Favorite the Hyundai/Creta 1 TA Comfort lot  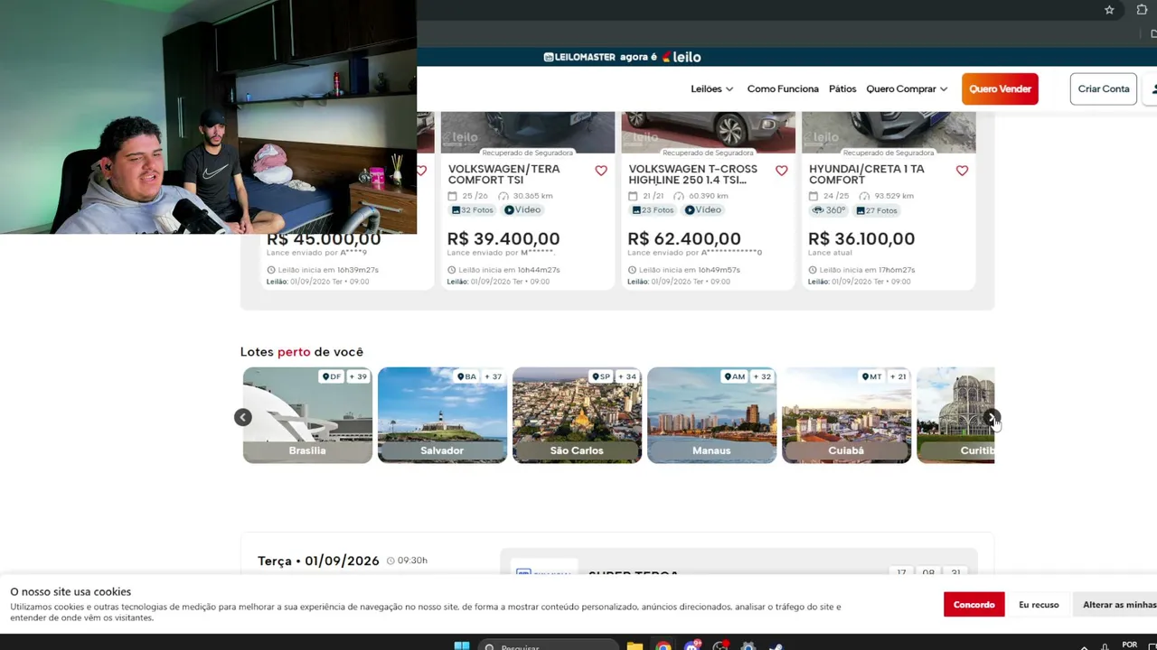pyautogui.click(x=962, y=171)
